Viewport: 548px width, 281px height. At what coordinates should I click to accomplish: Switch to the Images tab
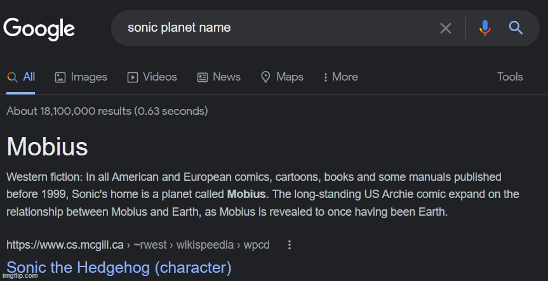click(81, 77)
